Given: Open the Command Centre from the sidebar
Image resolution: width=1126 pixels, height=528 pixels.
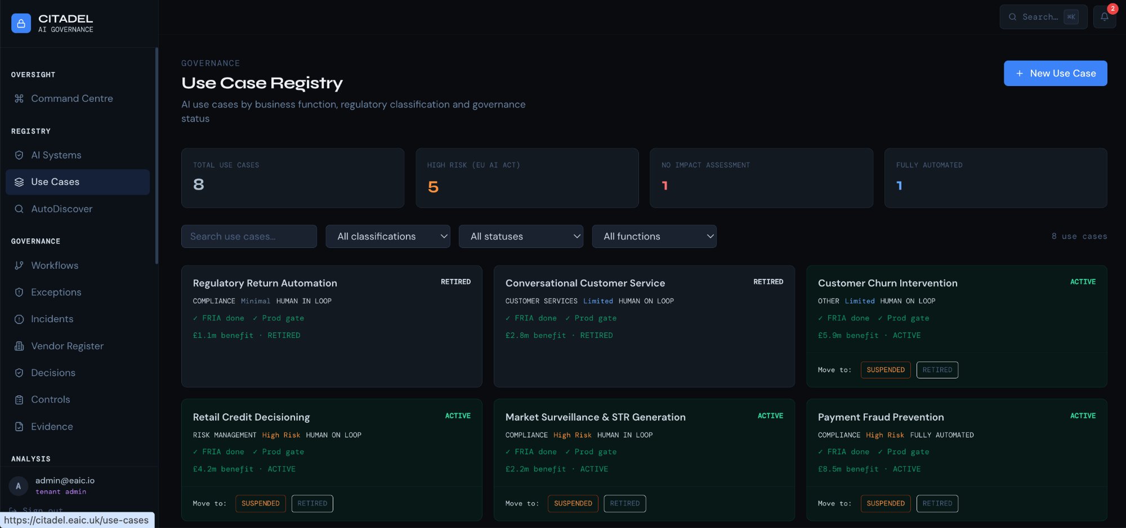Looking at the screenshot, I should (72, 98).
